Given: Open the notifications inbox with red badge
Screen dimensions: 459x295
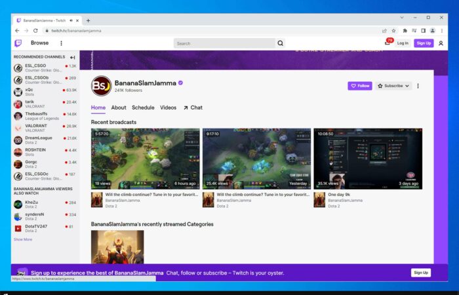Looking at the screenshot, I should click(x=388, y=43).
